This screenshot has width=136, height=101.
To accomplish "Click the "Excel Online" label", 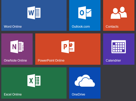I will pyautogui.click(x=13, y=94).
